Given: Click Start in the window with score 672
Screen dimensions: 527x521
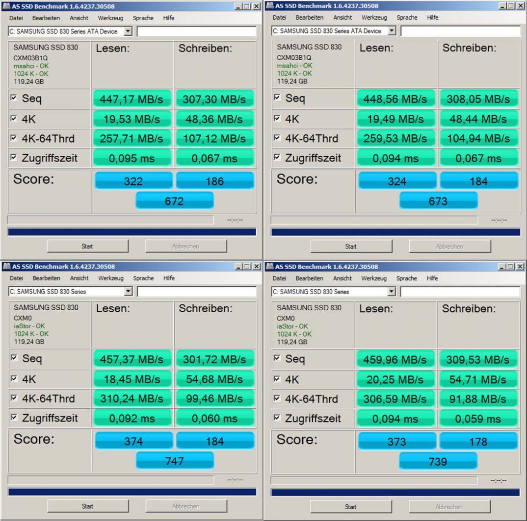Looking at the screenshot, I should pyautogui.click(x=88, y=246).
